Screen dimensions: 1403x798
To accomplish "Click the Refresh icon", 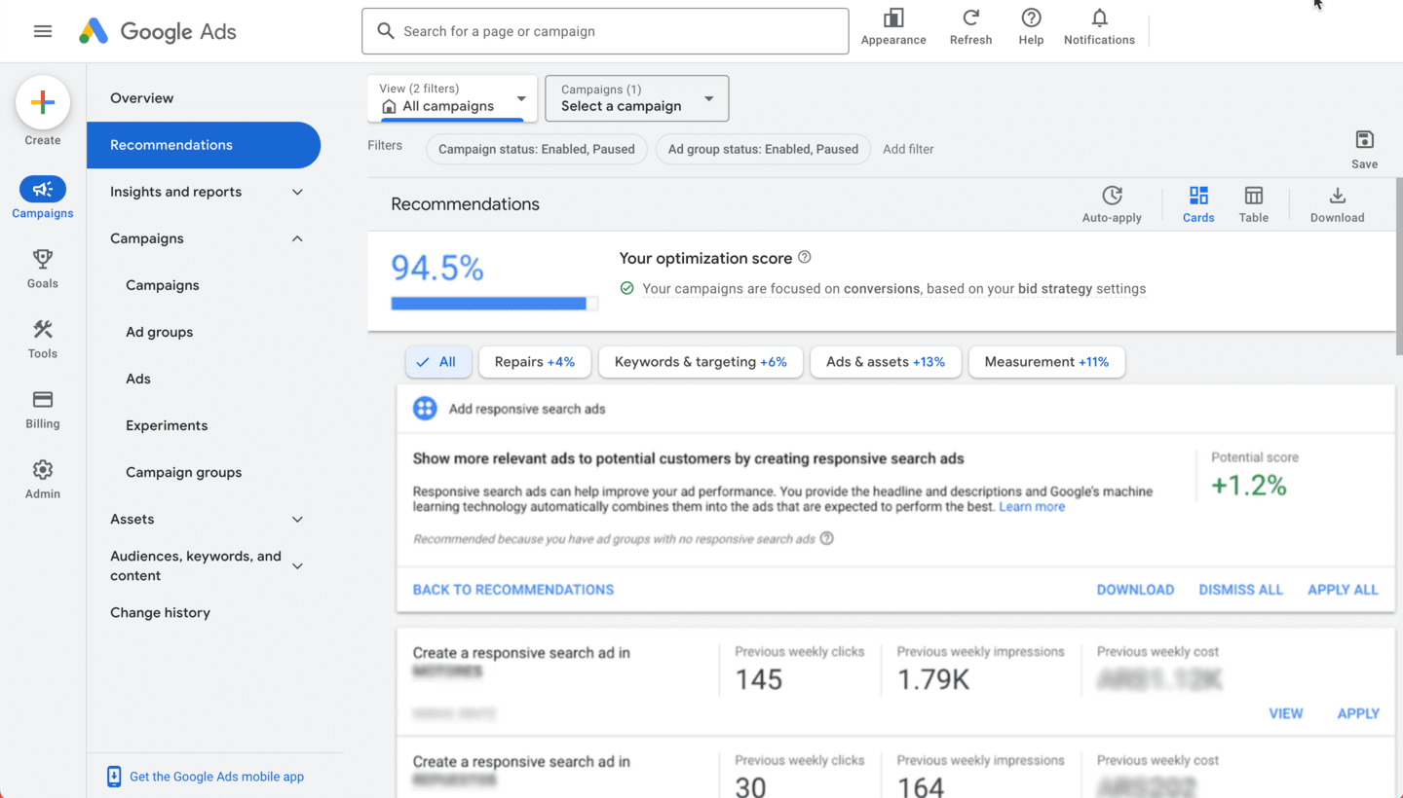I will point(971,18).
